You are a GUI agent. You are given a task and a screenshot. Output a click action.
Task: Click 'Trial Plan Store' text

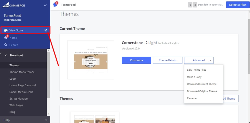tap(12, 20)
